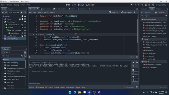Open Microsoft Edge from taskbar
This screenshot has height=95, width=169.
pyautogui.click(x=75, y=92)
